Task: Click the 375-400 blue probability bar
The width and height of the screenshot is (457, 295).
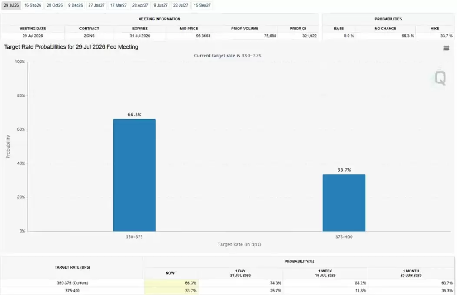Action: (x=344, y=203)
